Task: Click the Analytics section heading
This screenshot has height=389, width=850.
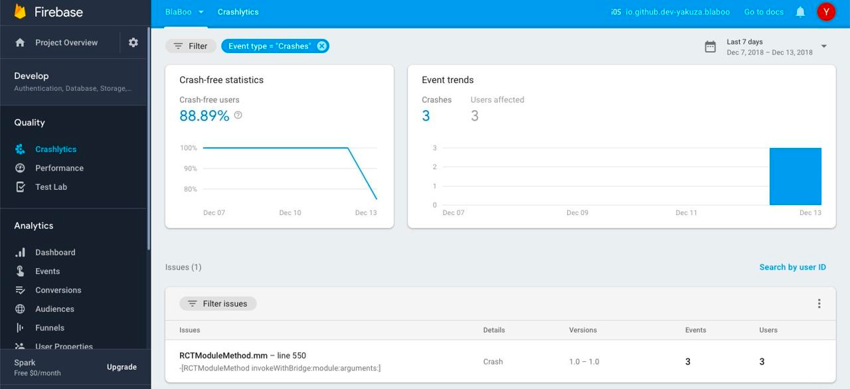Action: [34, 226]
